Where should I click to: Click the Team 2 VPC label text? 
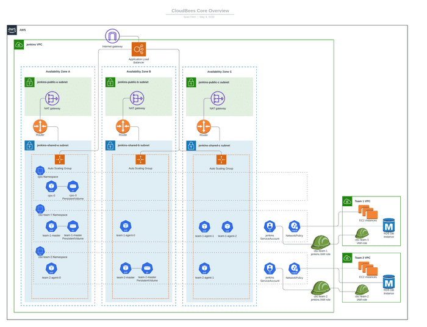click(x=362, y=258)
